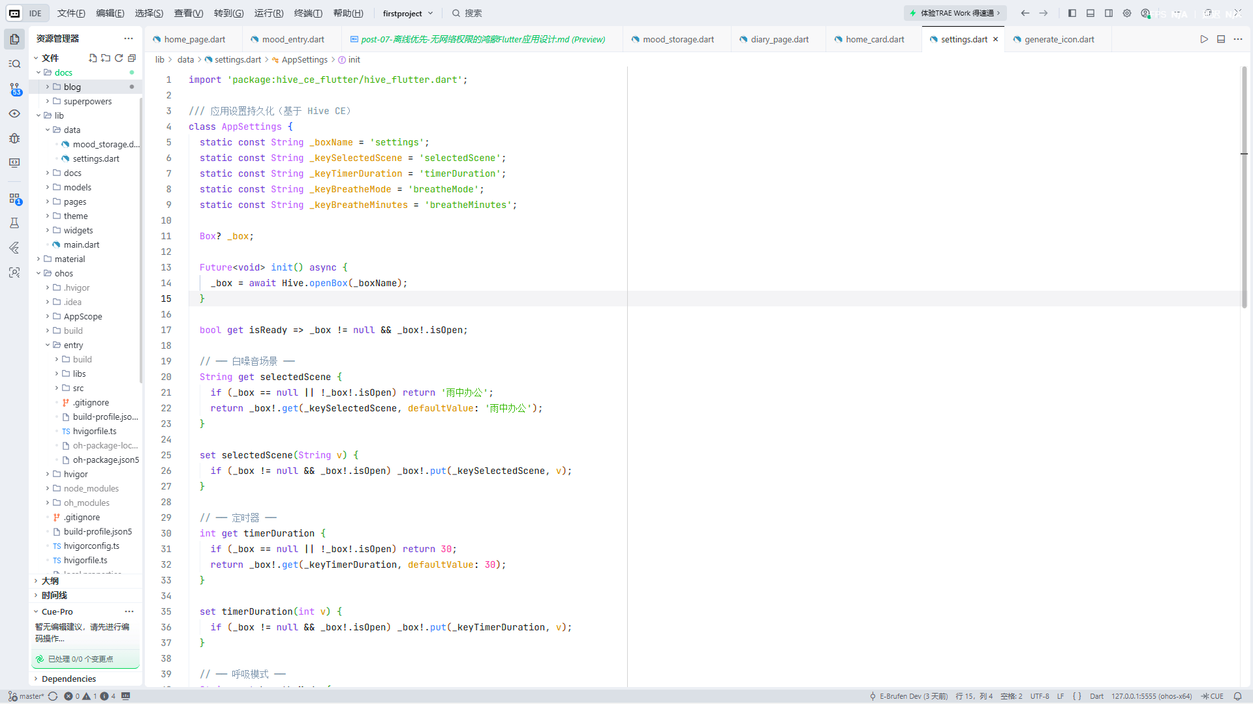
Task: Switch to home_page.dart tab
Action: pyautogui.click(x=193, y=39)
